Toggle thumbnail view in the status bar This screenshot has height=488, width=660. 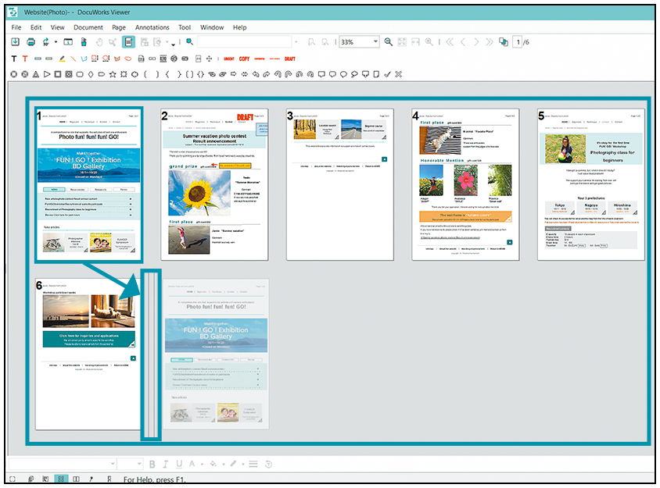coord(61,479)
